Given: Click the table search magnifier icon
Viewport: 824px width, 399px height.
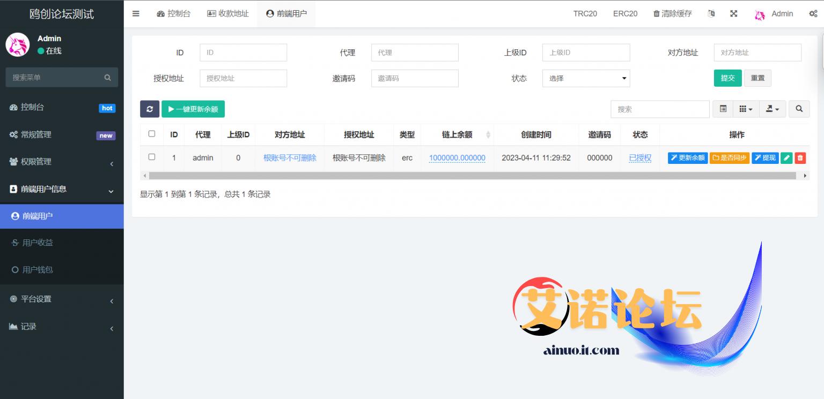Looking at the screenshot, I should (x=799, y=109).
